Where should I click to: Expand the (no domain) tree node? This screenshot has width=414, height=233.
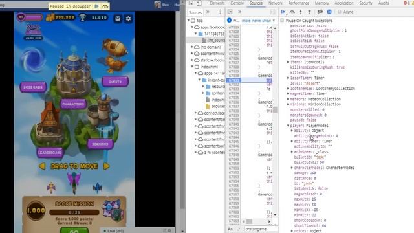192,47
